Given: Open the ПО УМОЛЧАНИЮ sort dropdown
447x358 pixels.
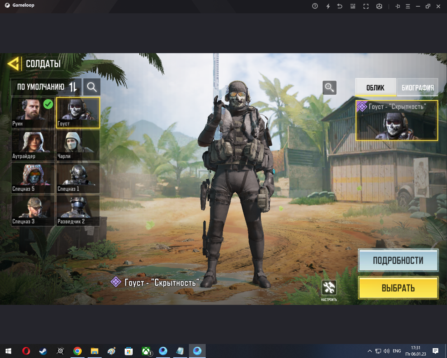Looking at the screenshot, I should pyautogui.click(x=46, y=87).
